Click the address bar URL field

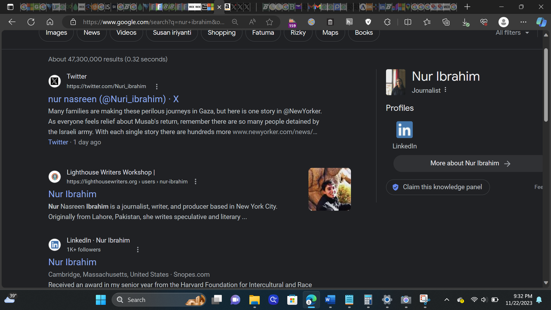point(154,22)
